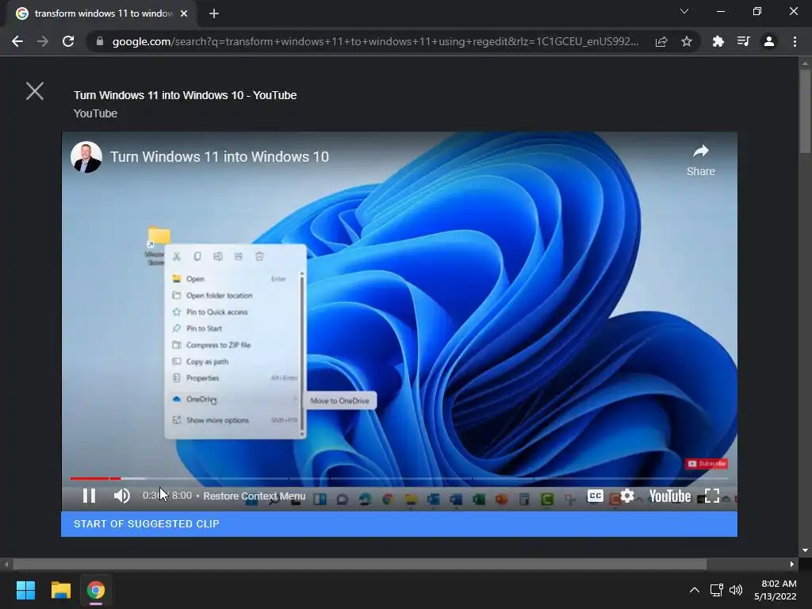812x609 pixels.
Task: Click the vertical scrollbar thumb
Action: [805, 111]
